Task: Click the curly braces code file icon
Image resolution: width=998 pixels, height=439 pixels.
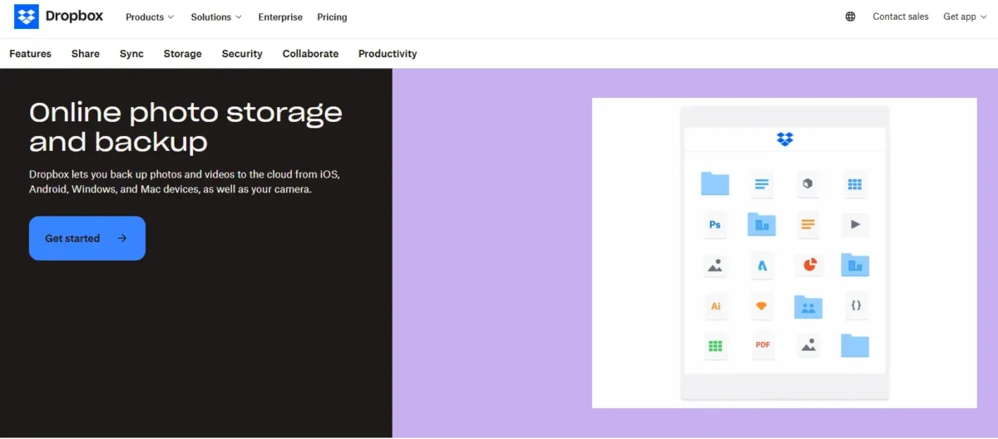Action: point(856,305)
